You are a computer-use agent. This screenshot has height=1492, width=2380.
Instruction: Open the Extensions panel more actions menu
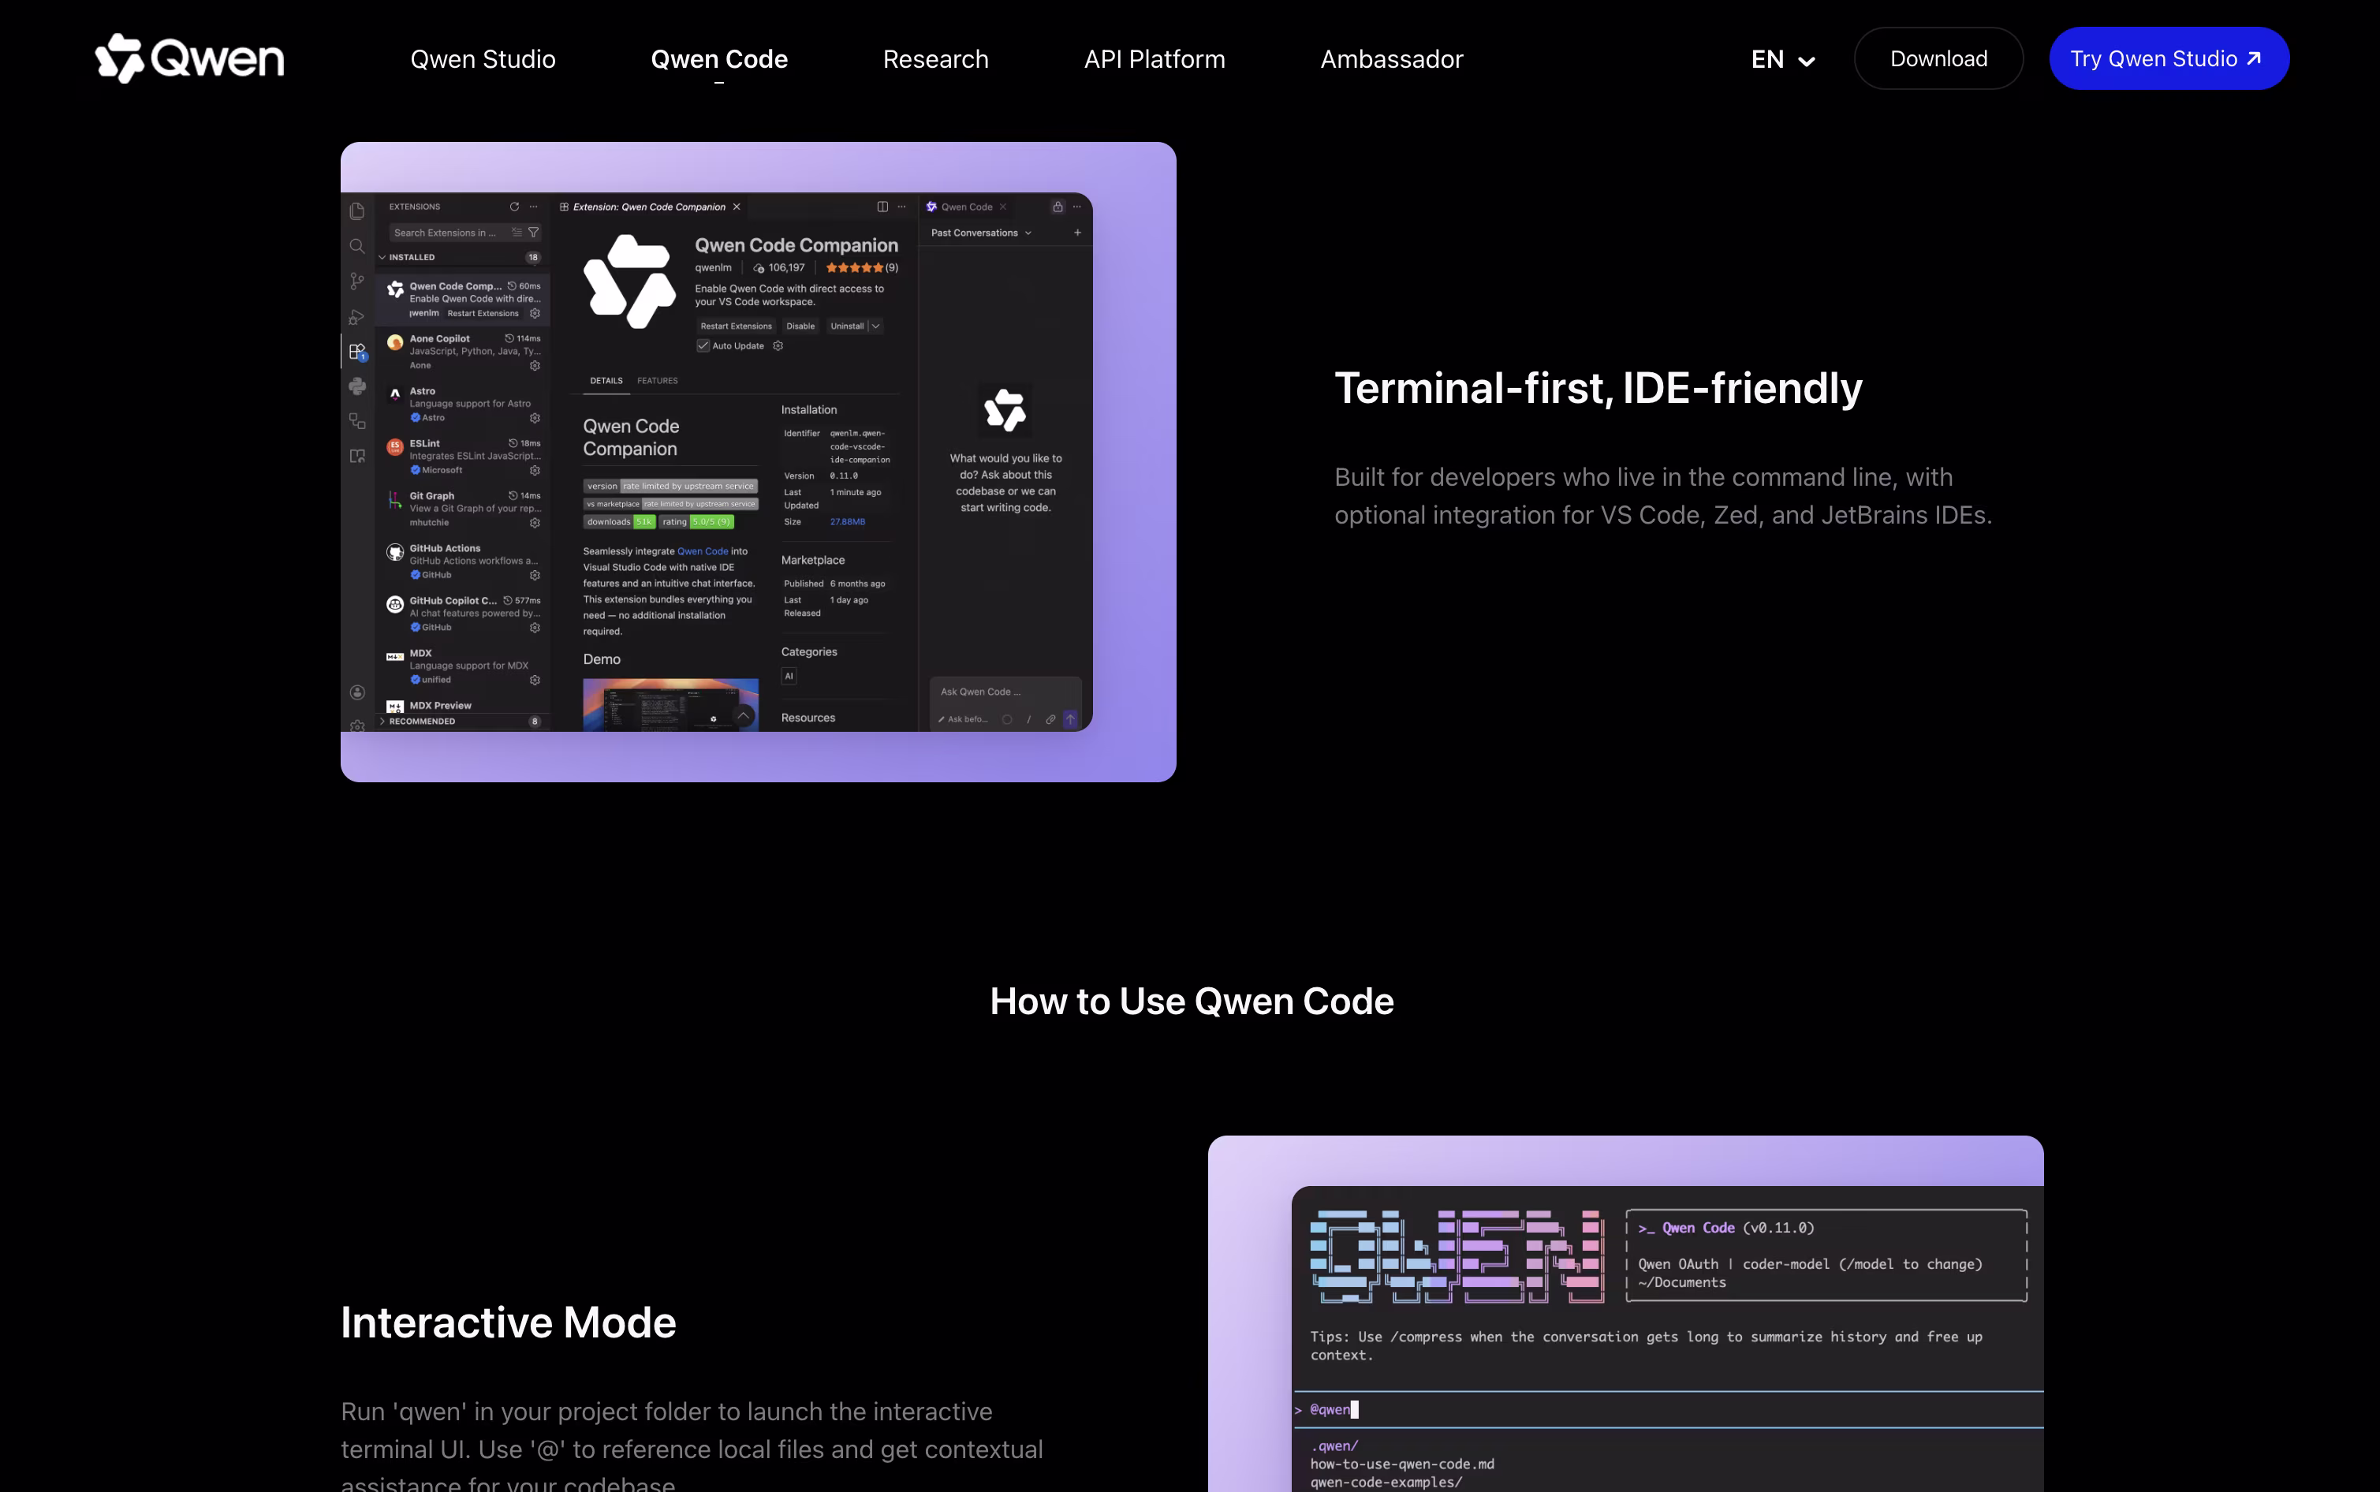pyautogui.click(x=534, y=207)
